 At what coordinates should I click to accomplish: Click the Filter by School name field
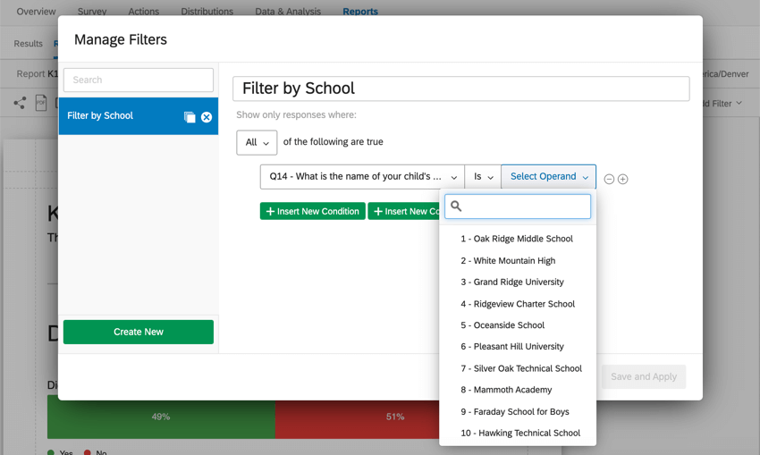[x=461, y=88]
